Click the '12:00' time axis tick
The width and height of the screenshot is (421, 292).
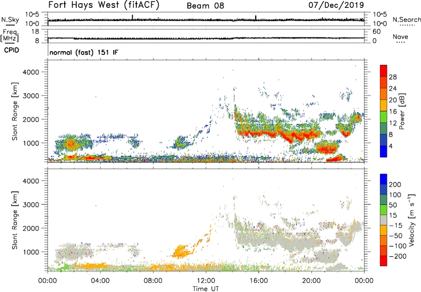pos(206,281)
